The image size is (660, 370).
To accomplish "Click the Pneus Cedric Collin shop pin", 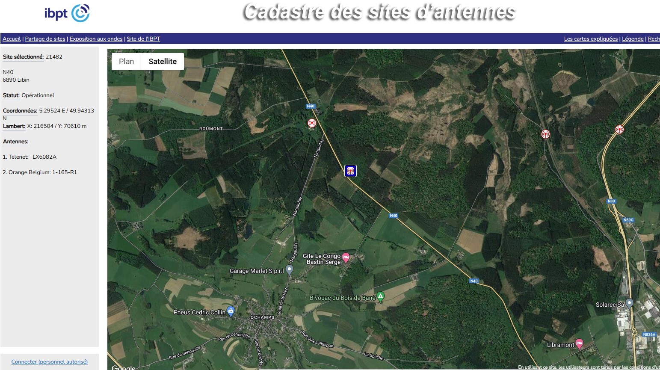I will (231, 311).
